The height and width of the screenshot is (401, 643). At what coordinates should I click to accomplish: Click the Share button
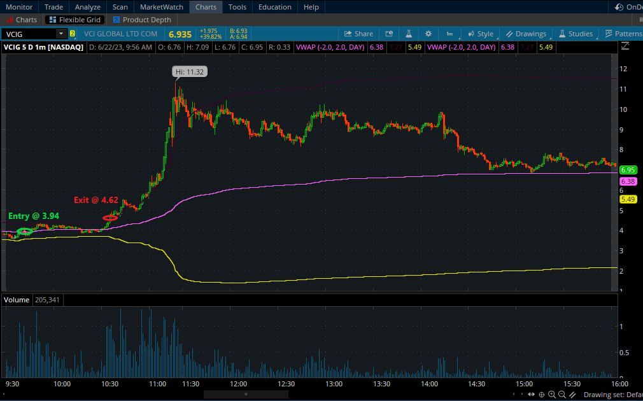coord(359,34)
